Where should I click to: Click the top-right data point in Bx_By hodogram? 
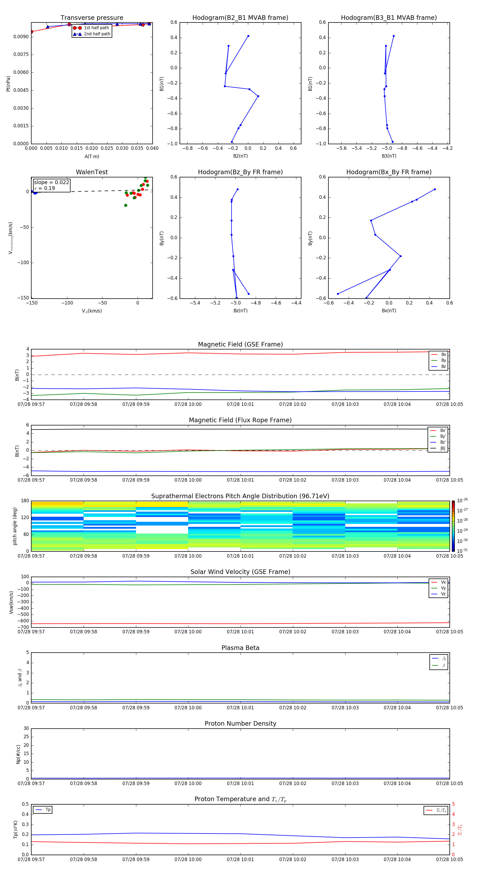tap(435, 189)
